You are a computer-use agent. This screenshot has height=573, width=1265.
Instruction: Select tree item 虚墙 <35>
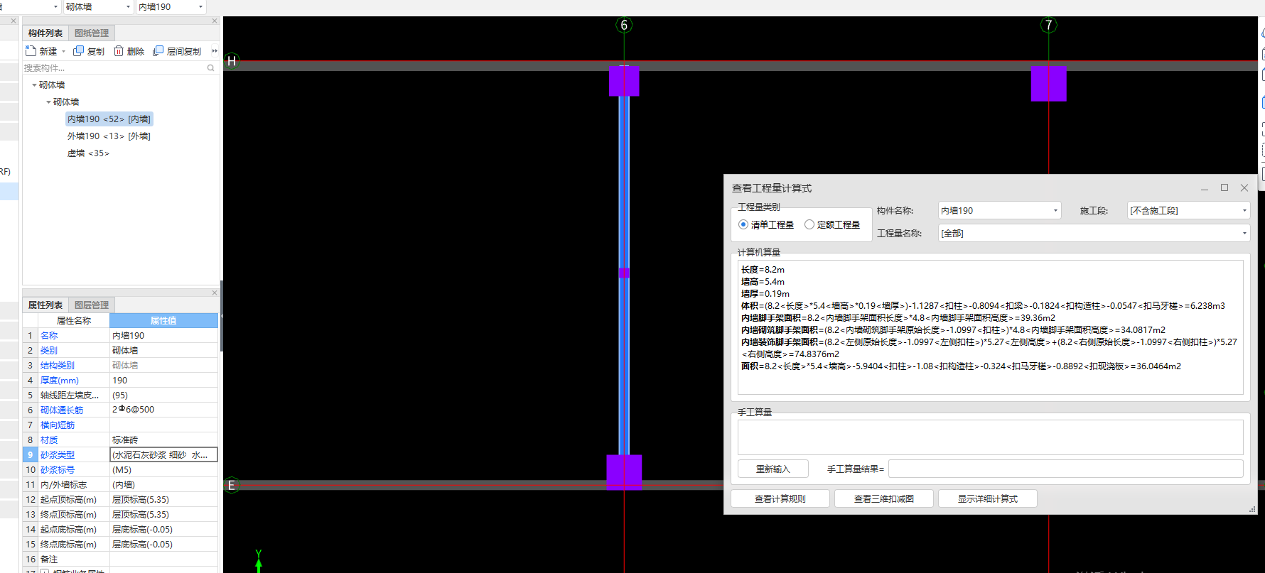coord(88,153)
